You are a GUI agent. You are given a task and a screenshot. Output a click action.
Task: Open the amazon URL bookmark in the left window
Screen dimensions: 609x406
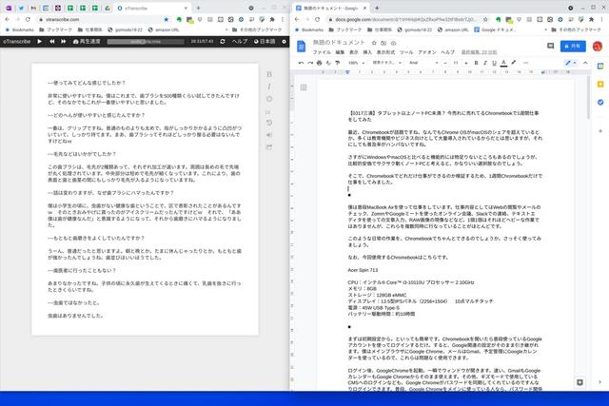(x=163, y=29)
